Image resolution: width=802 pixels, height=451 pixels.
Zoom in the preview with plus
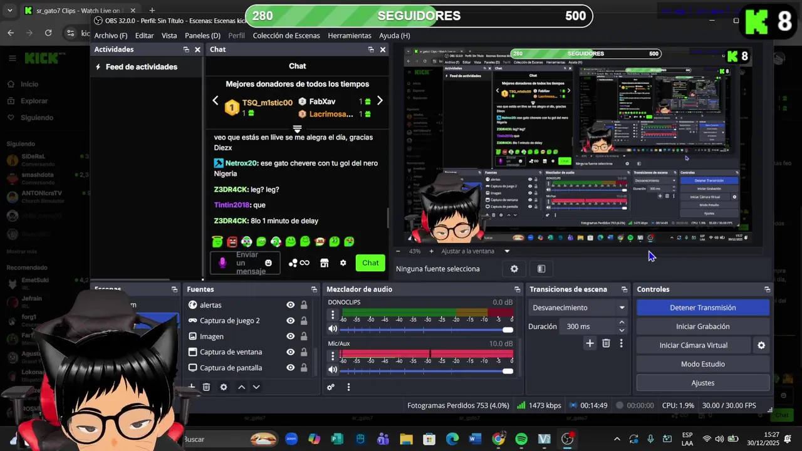click(431, 251)
